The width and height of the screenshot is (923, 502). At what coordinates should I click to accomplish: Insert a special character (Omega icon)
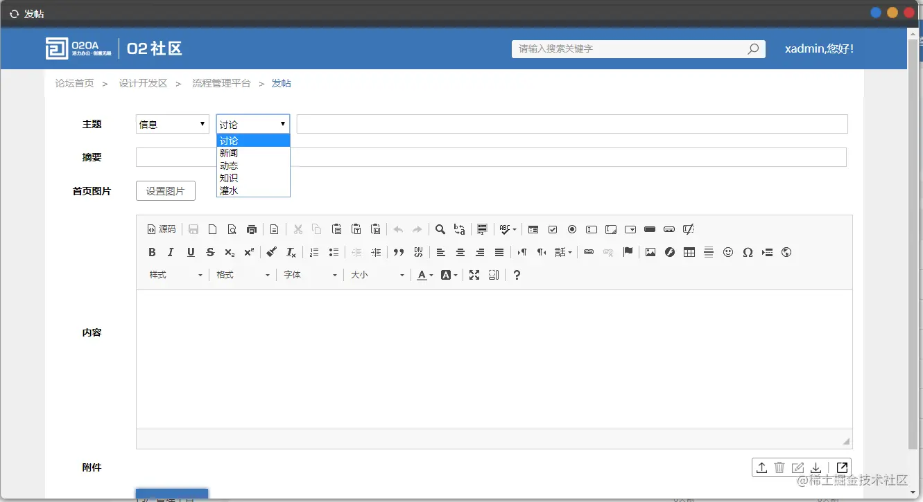[748, 252]
